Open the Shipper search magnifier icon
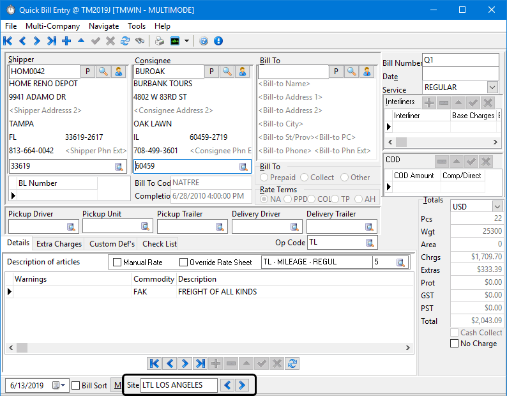 coord(103,72)
